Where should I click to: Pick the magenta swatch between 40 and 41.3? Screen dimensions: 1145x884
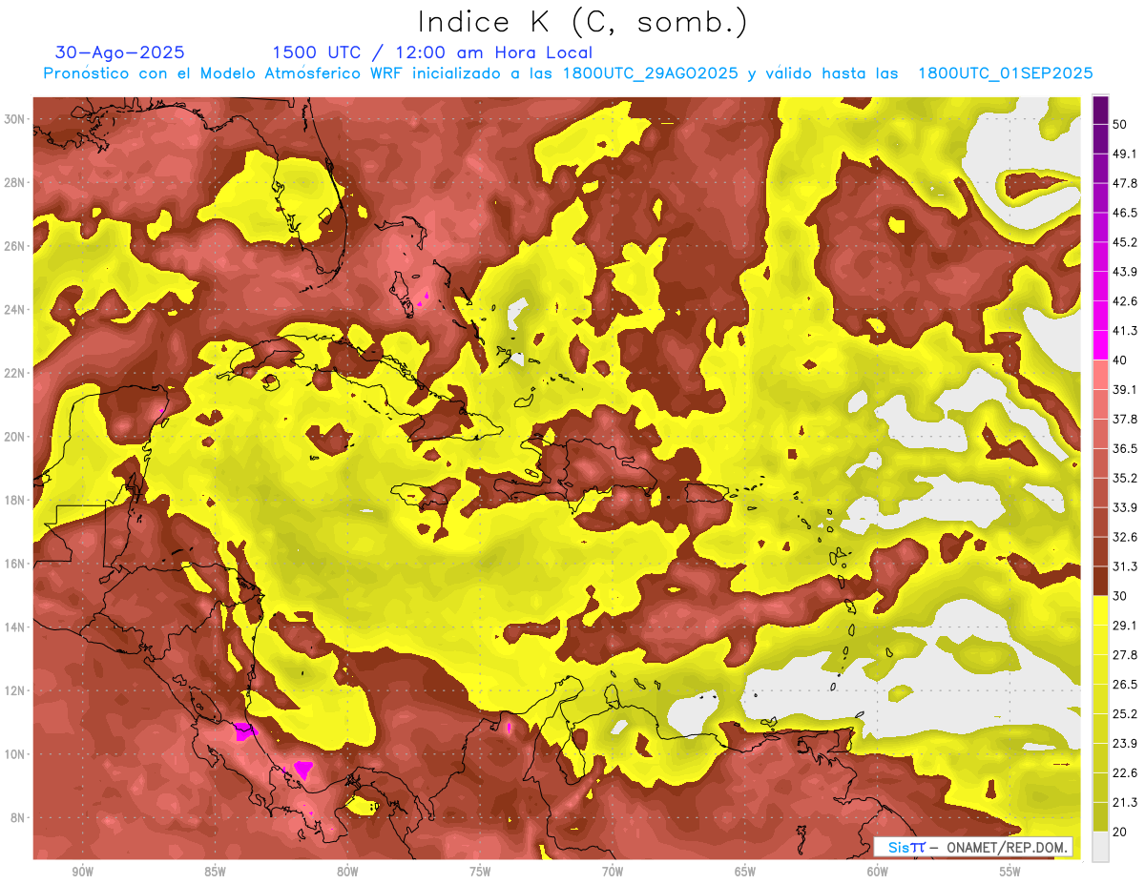pos(1100,345)
